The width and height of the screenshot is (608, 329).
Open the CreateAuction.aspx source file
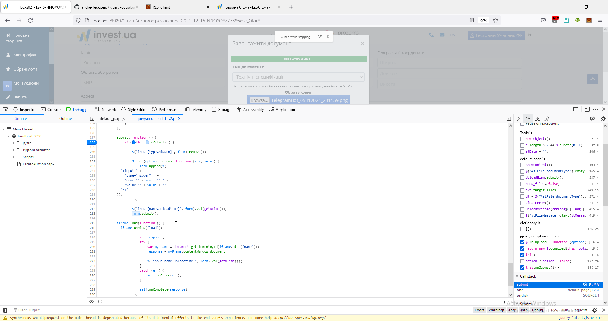[38, 164]
